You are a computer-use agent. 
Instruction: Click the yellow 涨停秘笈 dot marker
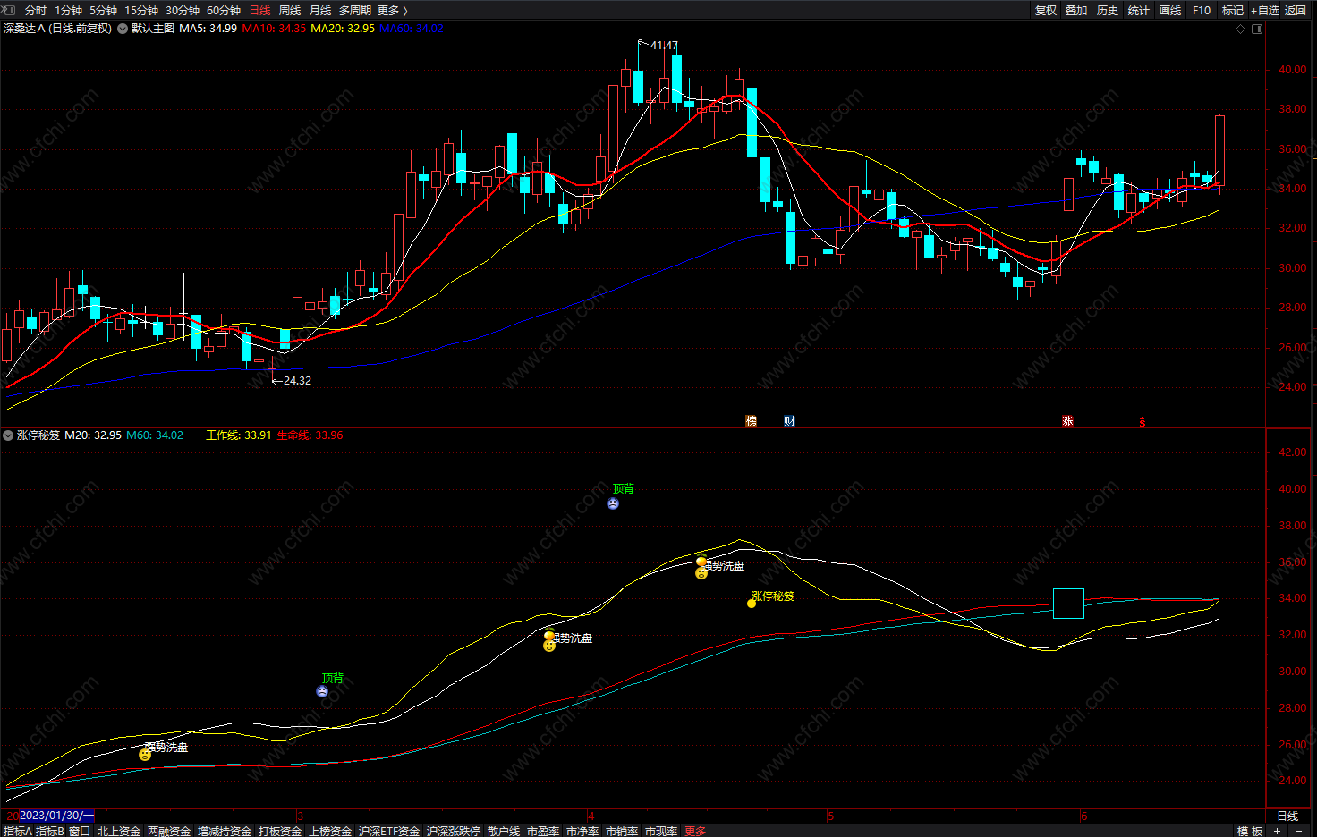click(752, 604)
